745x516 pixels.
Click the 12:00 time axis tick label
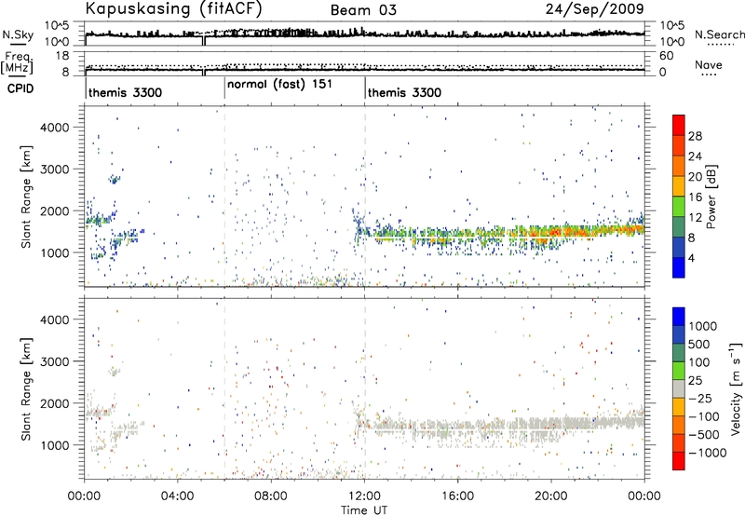[364, 496]
